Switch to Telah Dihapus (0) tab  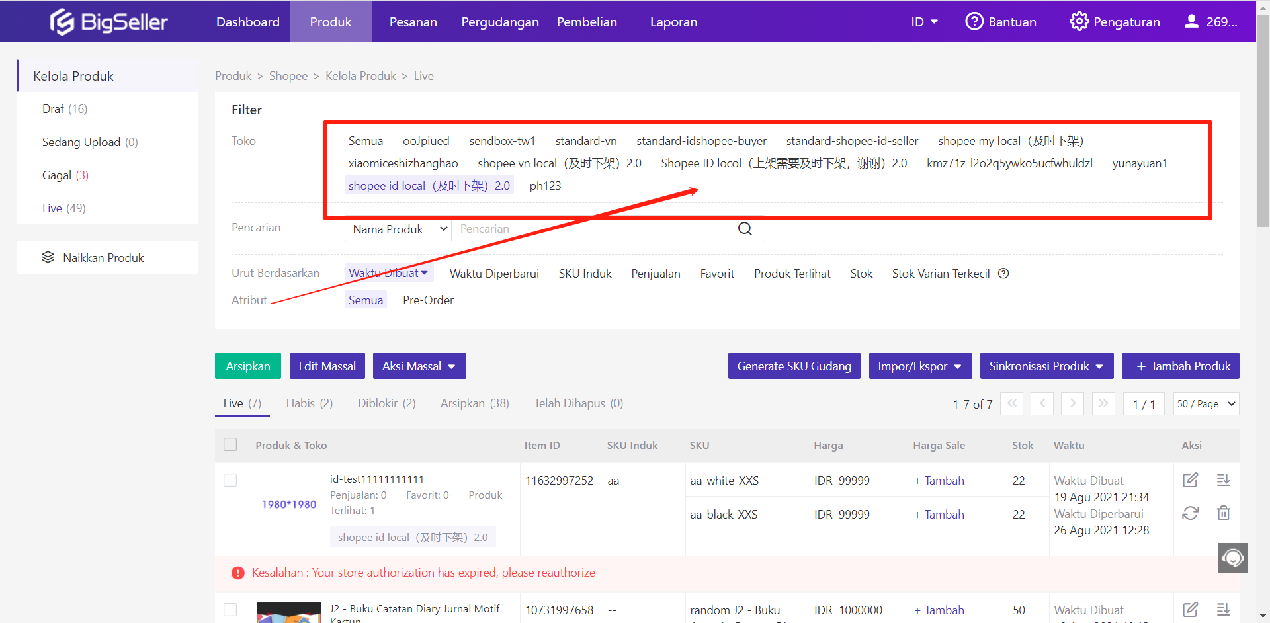pyautogui.click(x=579, y=403)
